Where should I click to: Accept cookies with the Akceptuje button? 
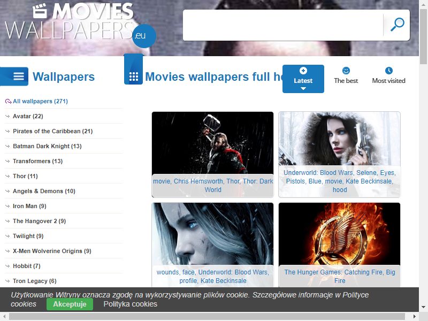click(x=70, y=304)
